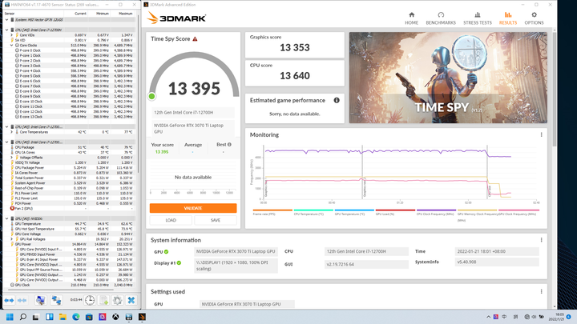Click the Estimated game performance info icon
Viewport: 577px width, 324px height.
pos(337,100)
